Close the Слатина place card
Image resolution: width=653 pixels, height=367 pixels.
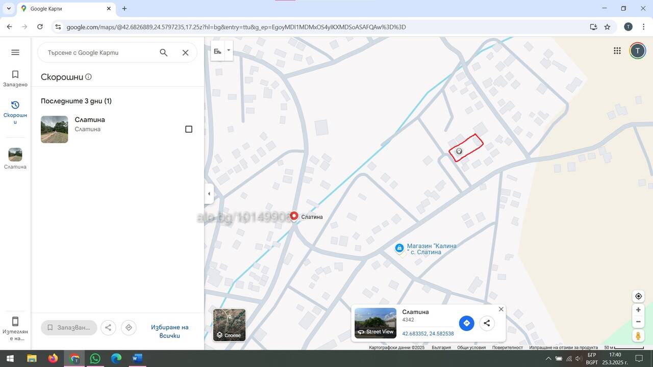[501, 309]
